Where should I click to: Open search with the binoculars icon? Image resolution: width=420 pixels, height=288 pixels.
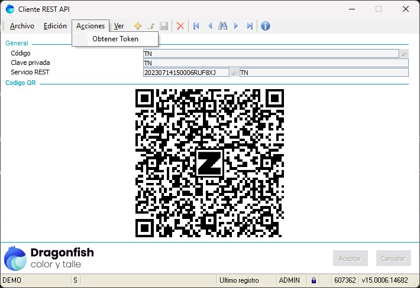[223, 26]
